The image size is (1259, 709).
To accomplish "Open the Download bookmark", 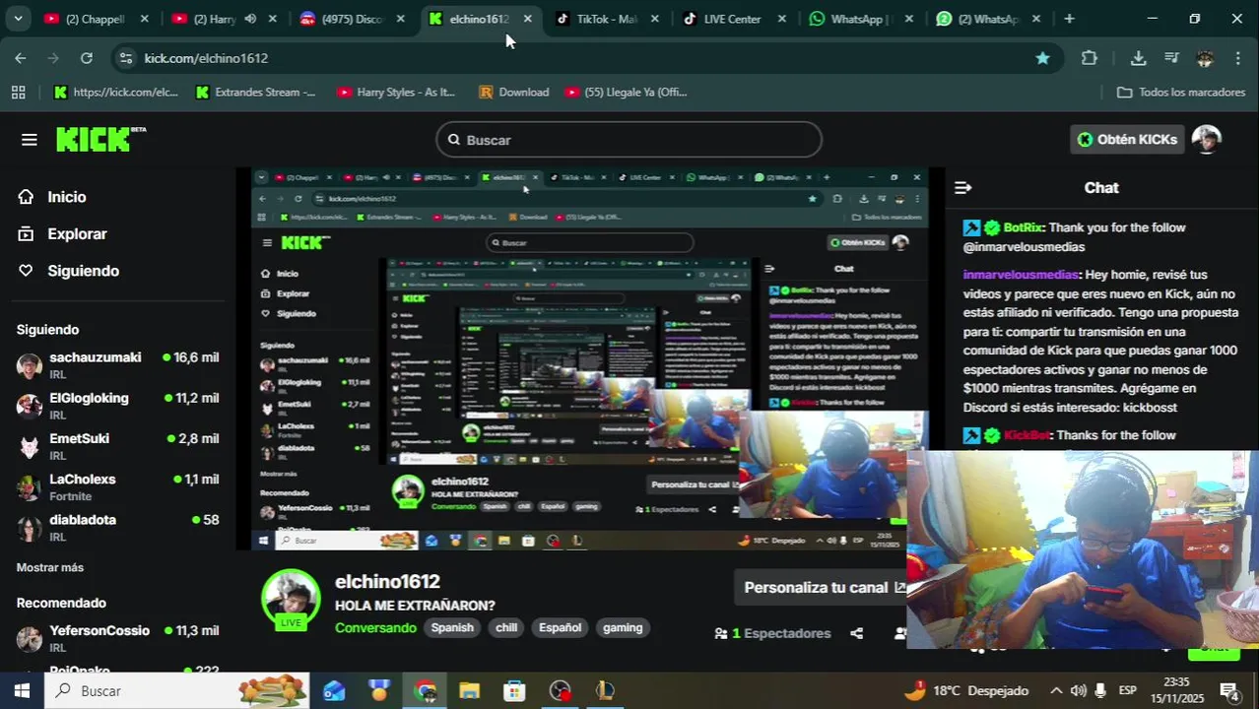I will click(x=513, y=92).
